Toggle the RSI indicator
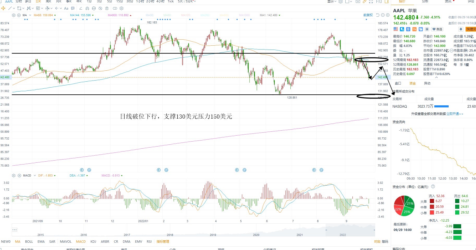476x250 pixels. point(149,242)
